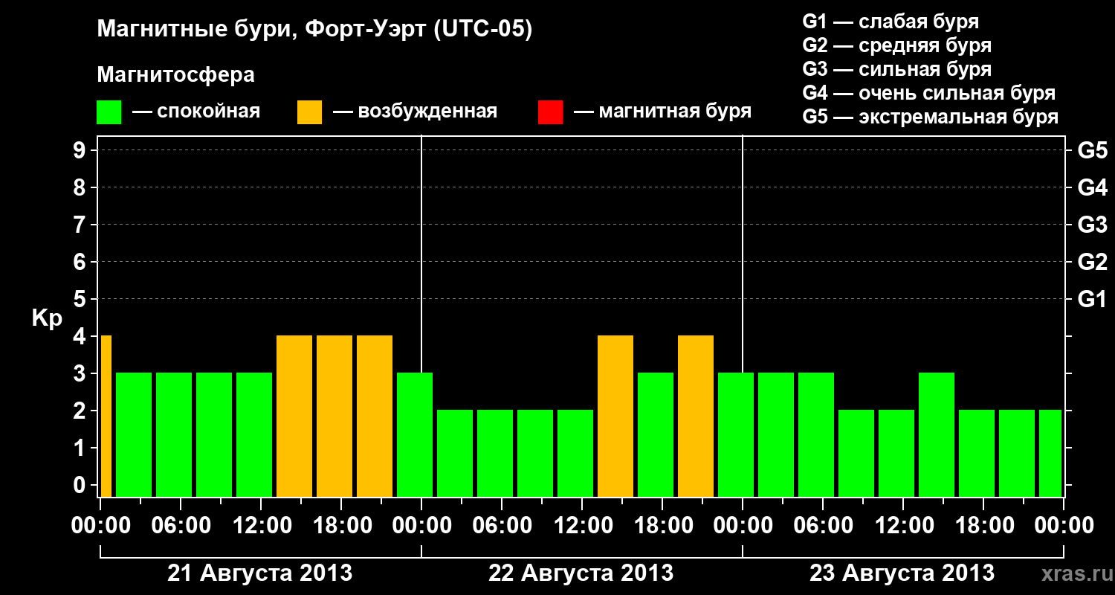
Task: Select the green Kp 3 bar crossing midnight into 23 Августа
Action: (736, 434)
